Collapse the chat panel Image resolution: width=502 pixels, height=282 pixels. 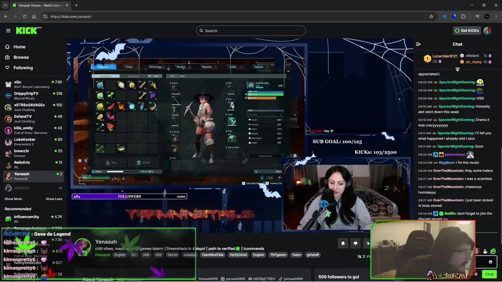point(418,44)
